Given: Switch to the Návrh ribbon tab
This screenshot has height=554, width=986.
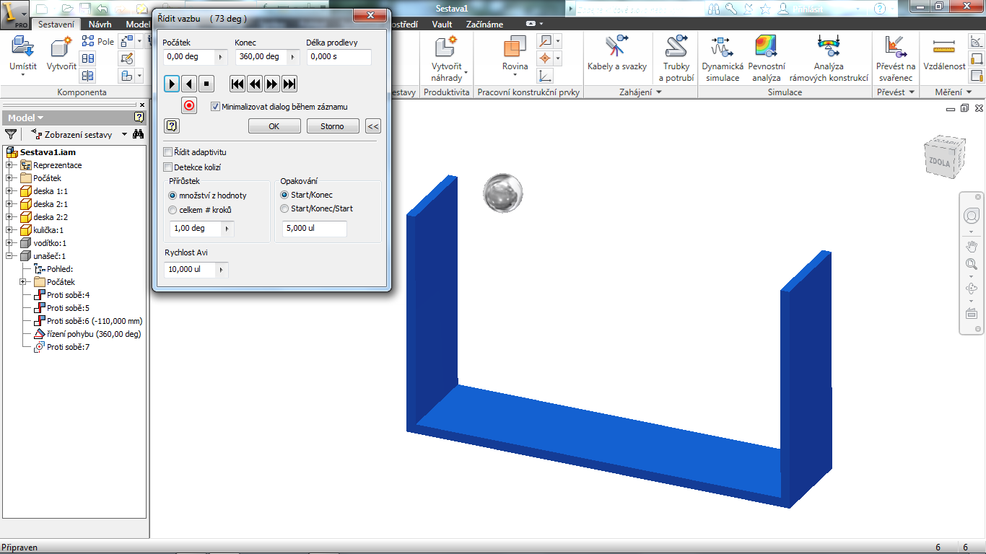Looking at the screenshot, I should [x=100, y=25].
